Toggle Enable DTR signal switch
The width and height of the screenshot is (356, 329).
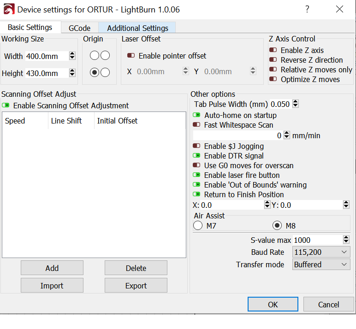(x=196, y=156)
